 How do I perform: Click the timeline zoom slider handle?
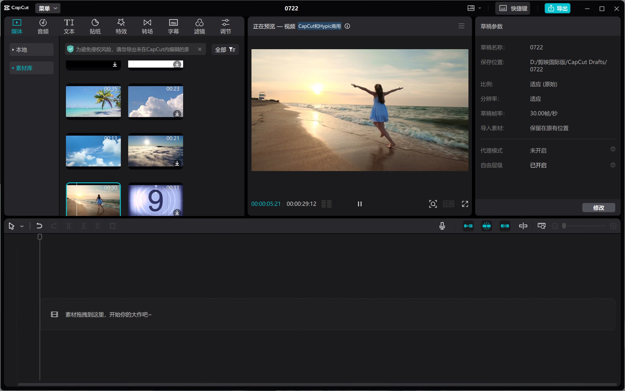click(564, 226)
